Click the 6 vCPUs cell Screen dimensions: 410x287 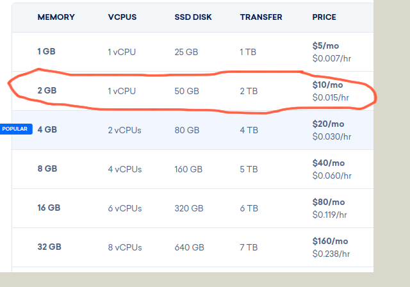pos(125,208)
